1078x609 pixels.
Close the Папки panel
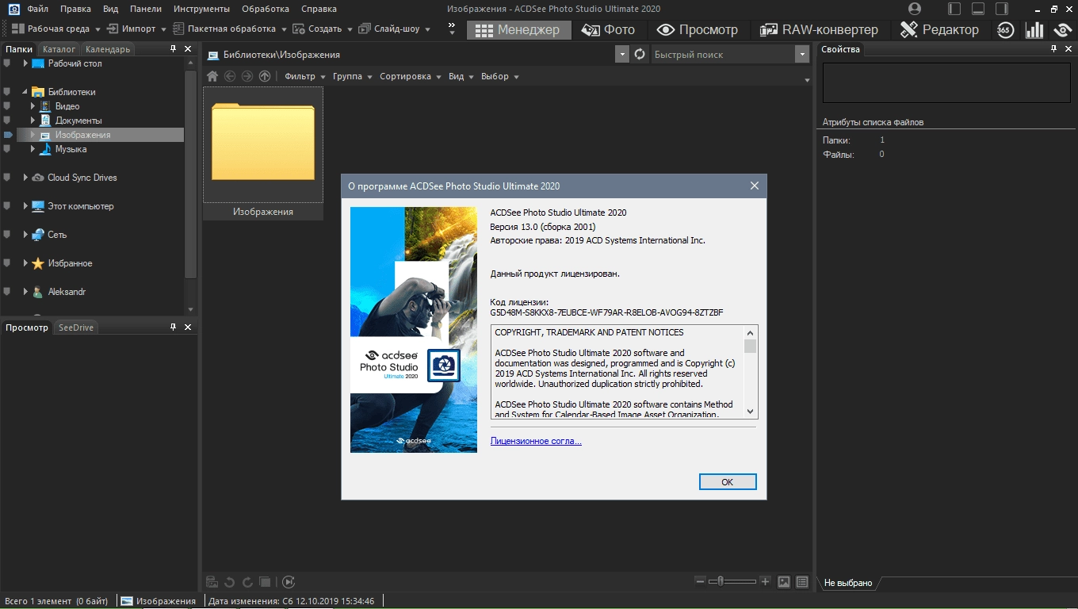(x=188, y=49)
